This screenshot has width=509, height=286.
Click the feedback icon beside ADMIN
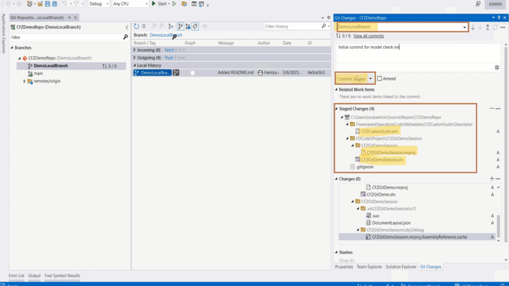[x=478, y=4]
